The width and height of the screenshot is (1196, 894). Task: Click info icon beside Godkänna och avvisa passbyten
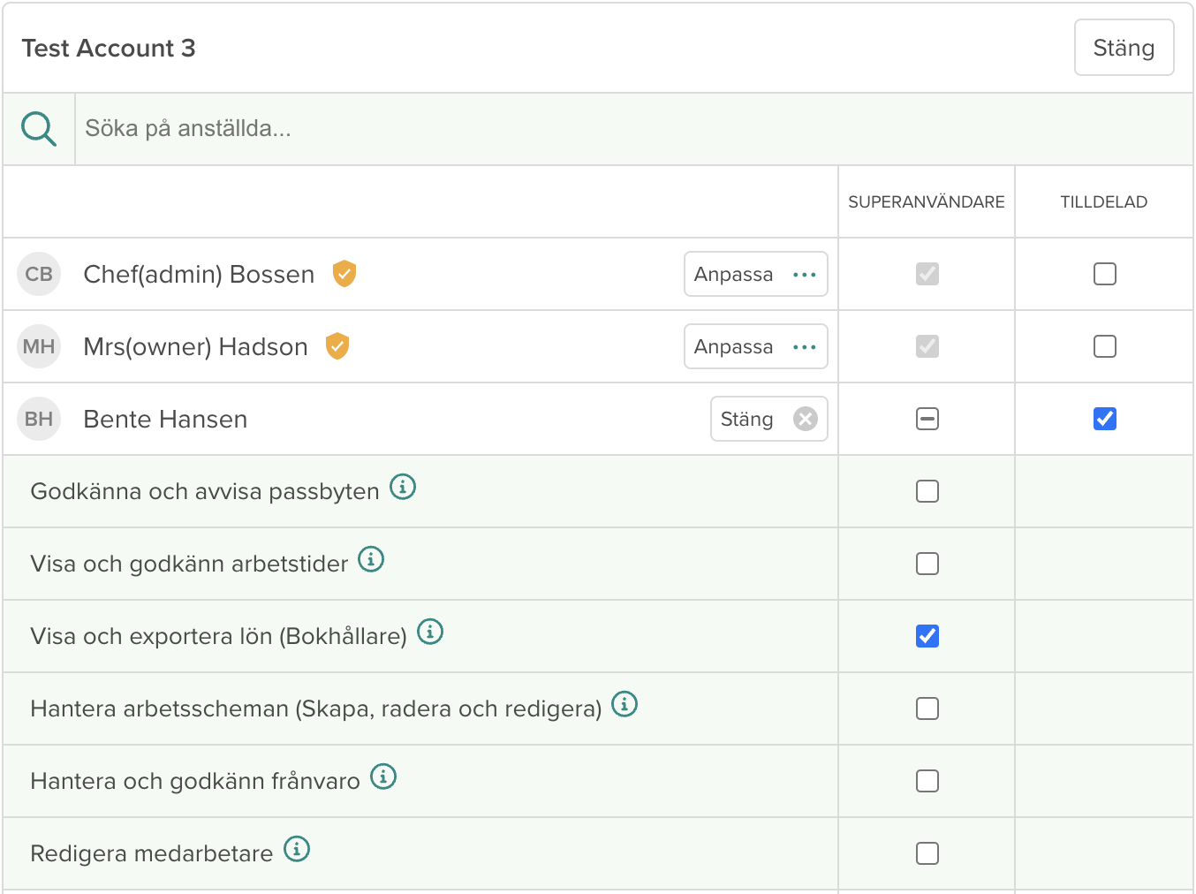pyautogui.click(x=403, y=487)
